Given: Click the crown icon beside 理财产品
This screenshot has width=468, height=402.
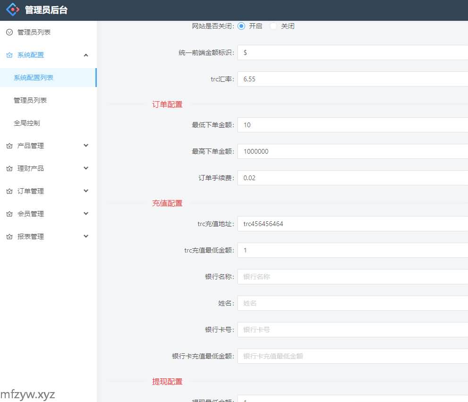Looking at the screenshot, I should point(9,168).
